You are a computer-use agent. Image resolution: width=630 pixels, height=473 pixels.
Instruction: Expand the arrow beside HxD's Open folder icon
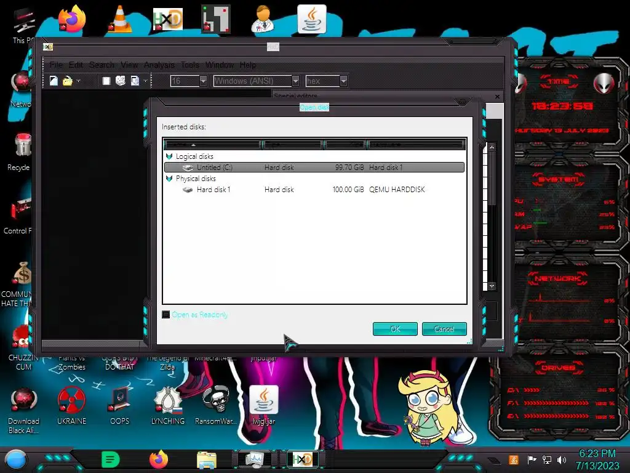[78, 81]
